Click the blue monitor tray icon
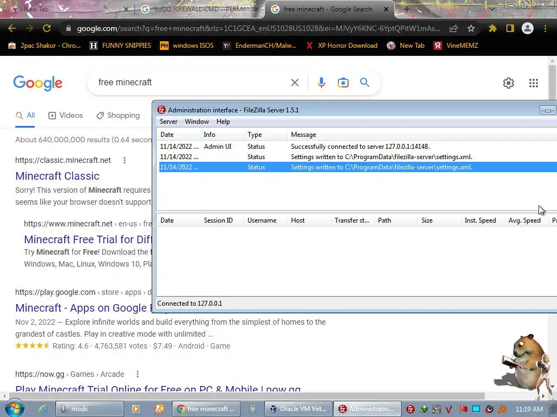This screenshot has height=417, width=557. click(476, 409)
